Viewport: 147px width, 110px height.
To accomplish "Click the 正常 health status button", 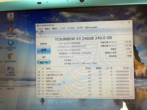I will click(x=44, y=50).
